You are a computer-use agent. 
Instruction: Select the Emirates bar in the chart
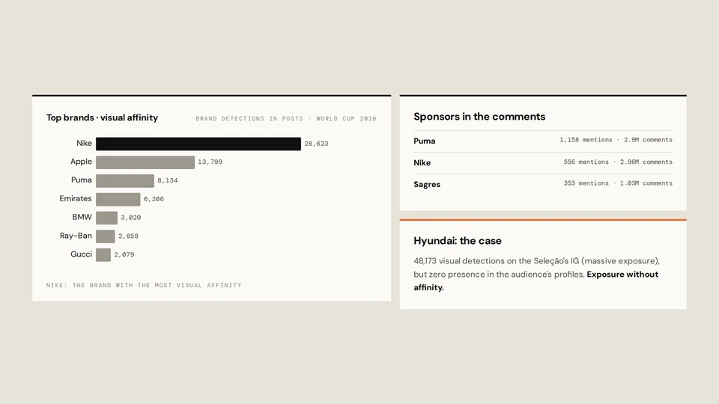coord(118,199)
